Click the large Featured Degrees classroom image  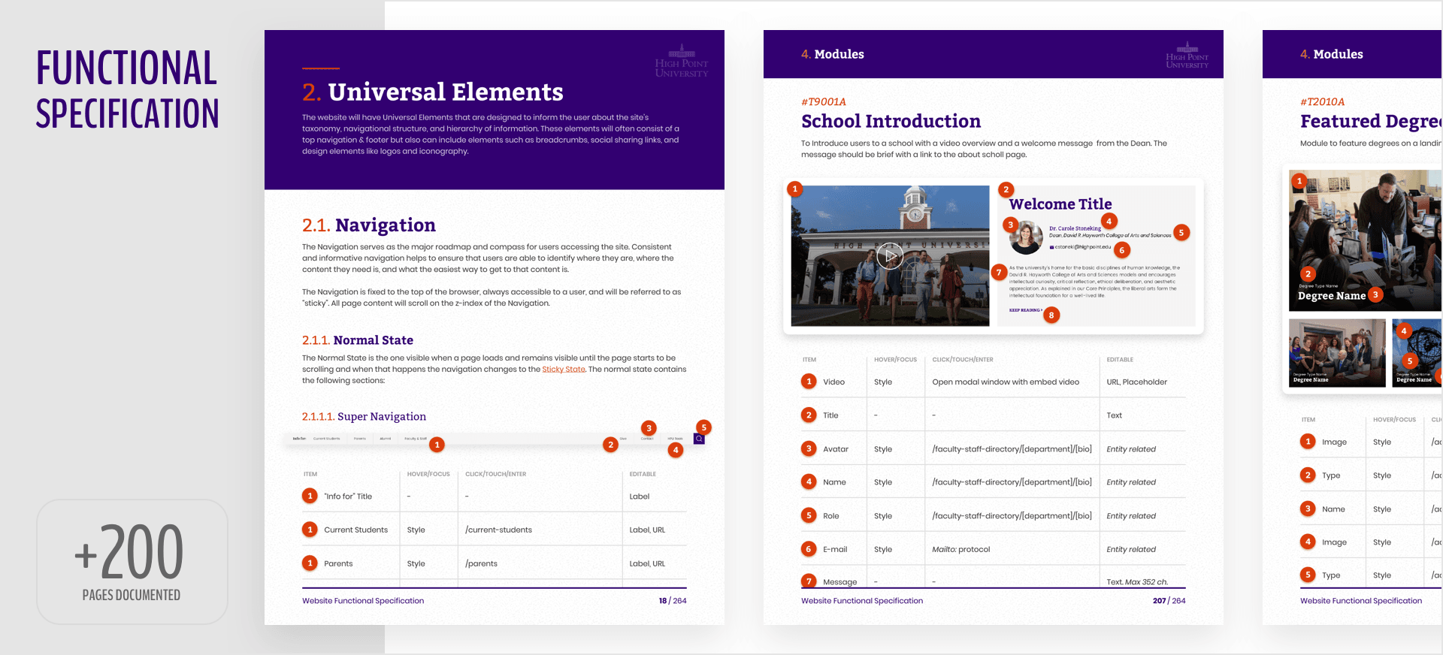tap(1366, 240)
